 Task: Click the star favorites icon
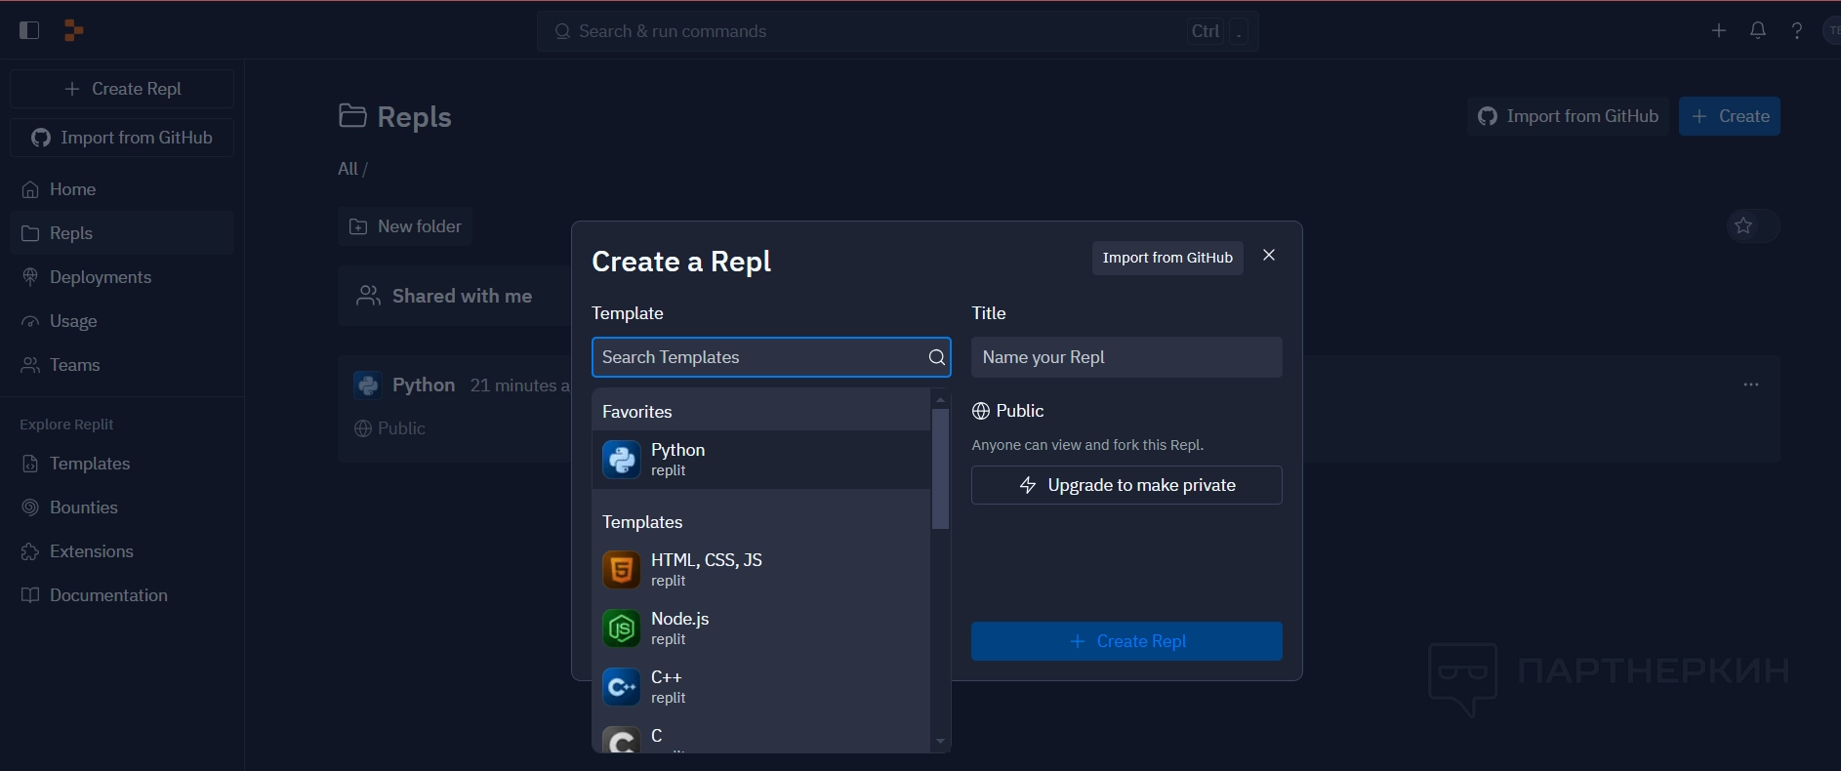tap(1743, 226)
